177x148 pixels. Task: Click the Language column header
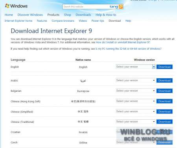[x=18, y=60]
